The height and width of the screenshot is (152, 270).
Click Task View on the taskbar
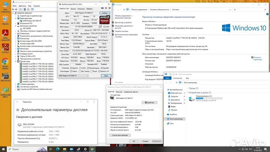[x=51, y=149]
